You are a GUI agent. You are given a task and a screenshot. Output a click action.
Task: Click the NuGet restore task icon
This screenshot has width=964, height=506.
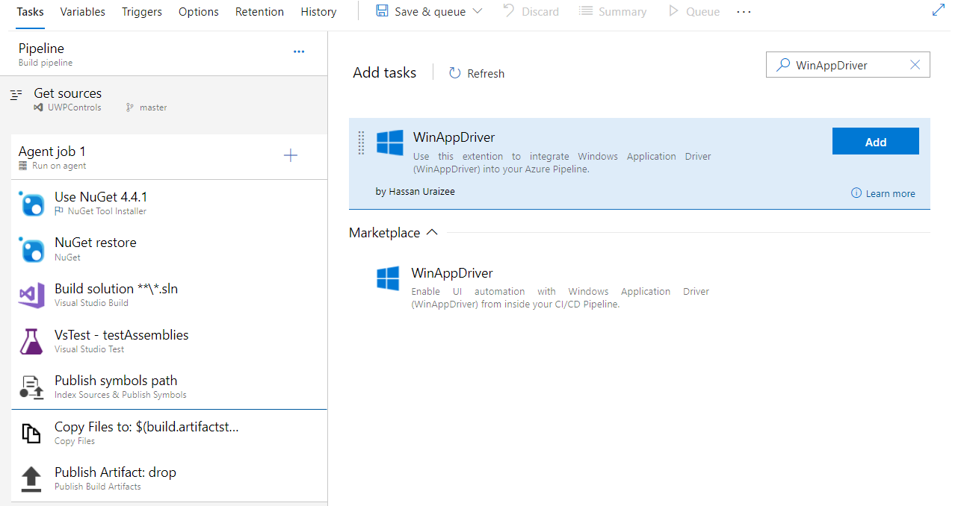click(31, 250)
